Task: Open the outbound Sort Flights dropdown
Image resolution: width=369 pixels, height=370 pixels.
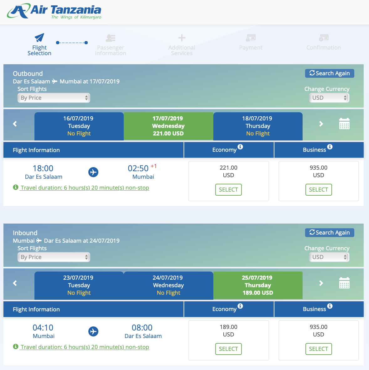Action: [54, 98]
